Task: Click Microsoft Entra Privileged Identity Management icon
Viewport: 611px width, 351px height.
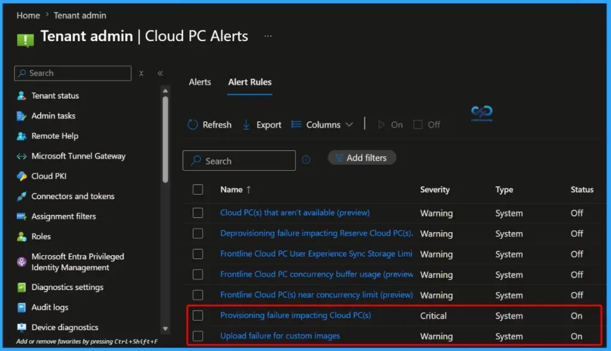Action: 21,261
